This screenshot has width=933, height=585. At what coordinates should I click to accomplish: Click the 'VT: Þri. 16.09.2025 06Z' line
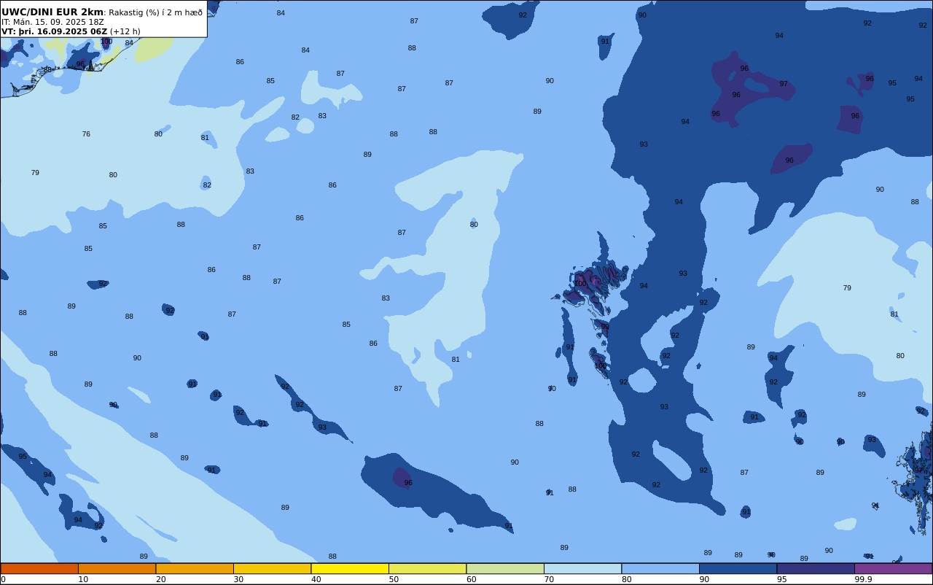54,31
